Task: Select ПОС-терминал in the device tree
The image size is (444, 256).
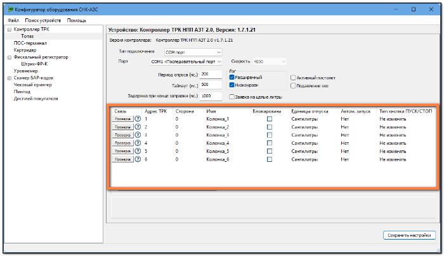Action: [x=30, y=43]
